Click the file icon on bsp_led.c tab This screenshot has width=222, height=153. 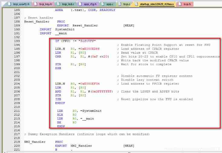pyautogui.click(x=59, y=4)
